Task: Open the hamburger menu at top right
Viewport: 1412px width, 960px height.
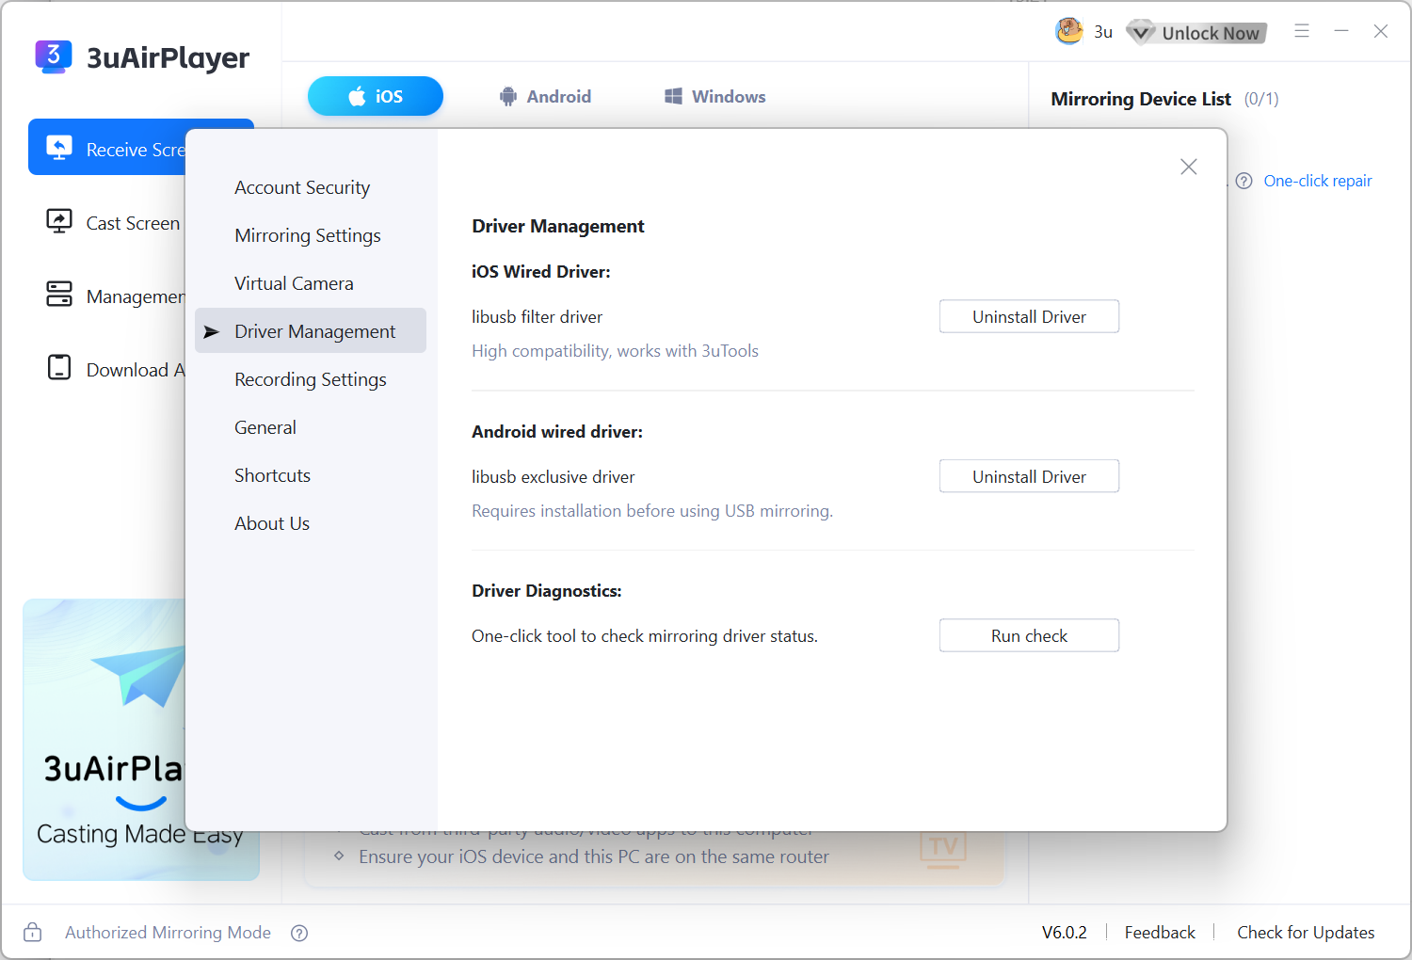Action: 1302,31
